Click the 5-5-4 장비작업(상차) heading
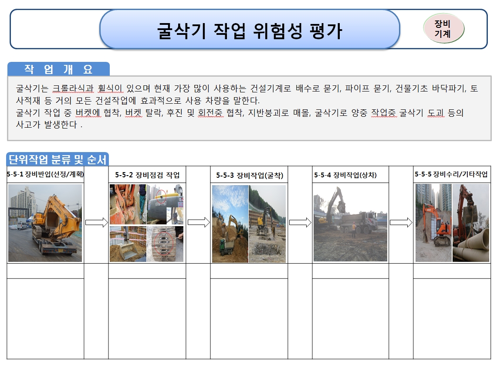The width and height of the screenshot is (497, 366). click(345, 175)
